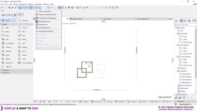Image resolution: width=197 pixels, height=111 pixels.
Task: Open Site in view map
Action: pos(182,31)
